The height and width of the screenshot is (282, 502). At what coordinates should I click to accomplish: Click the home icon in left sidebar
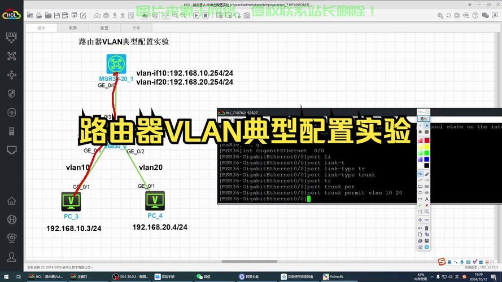(11, 201)
